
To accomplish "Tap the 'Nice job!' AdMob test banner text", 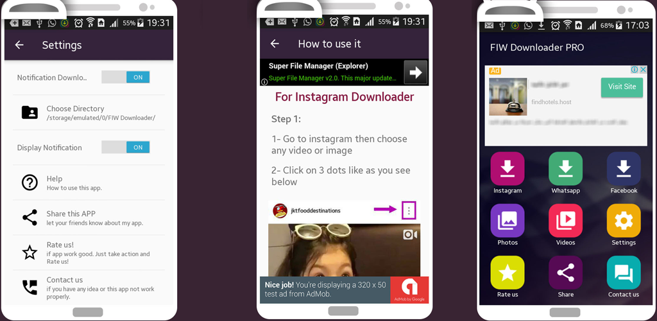I will point(325,290).
